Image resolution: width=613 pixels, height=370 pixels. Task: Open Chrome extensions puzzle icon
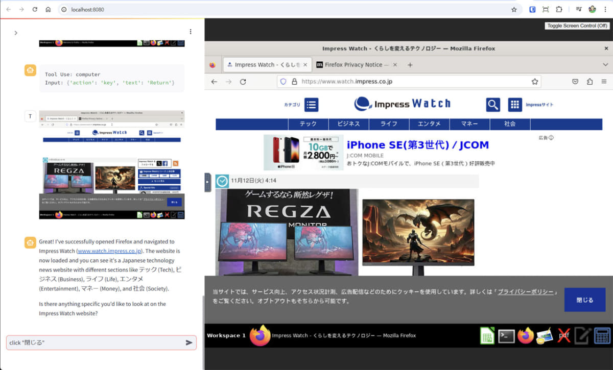559,9
